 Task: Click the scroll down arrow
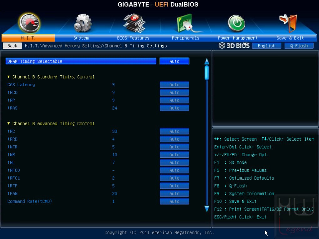click(207, 209)
